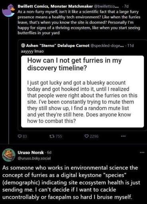Open the three-dot menu on the Bwillett Comics post
This screenshot has width=147, height=204.
coord(123,136)
